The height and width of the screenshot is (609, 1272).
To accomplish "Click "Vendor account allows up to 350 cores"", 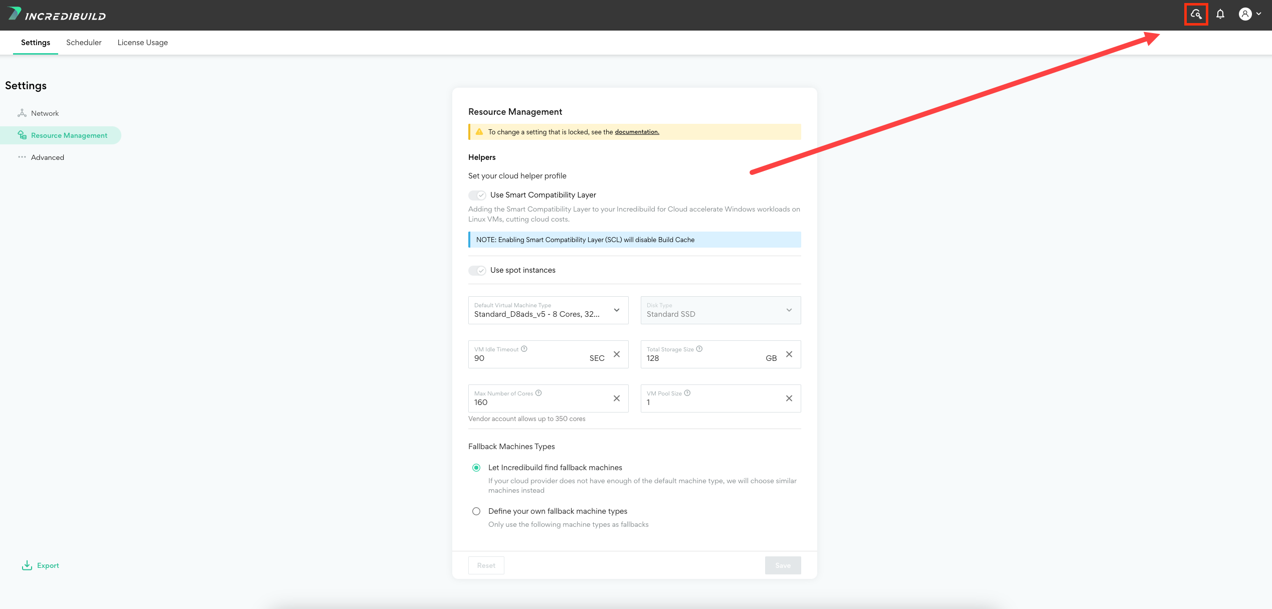I will tap(527, 419).
